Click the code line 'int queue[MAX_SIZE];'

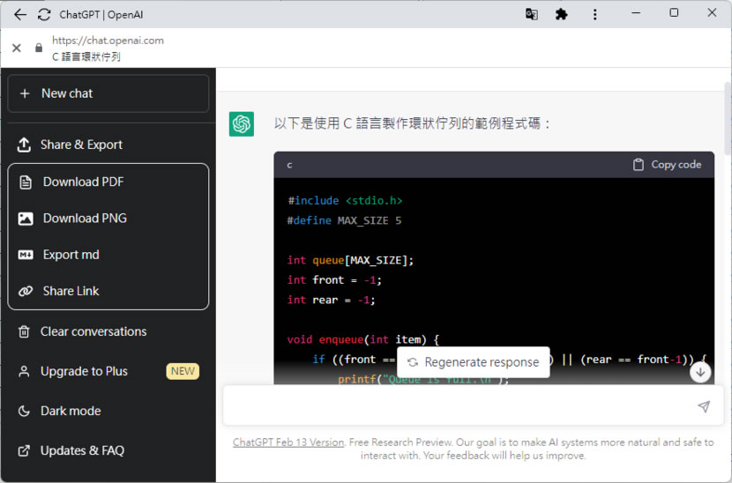click(x=351, y=260)
